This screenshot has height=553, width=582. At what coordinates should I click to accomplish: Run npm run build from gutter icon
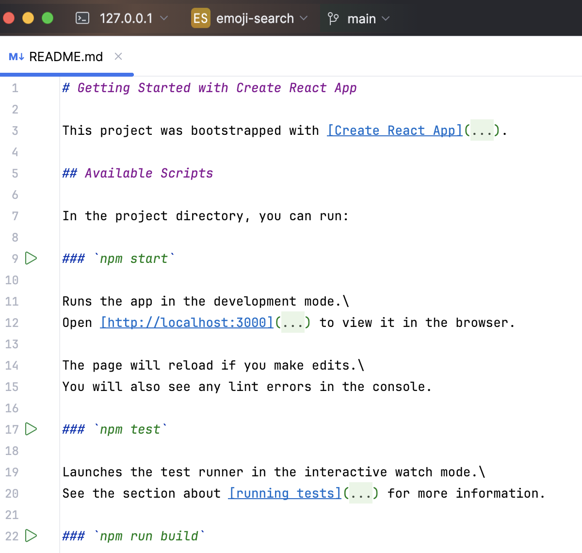click(x=31, y=536)
